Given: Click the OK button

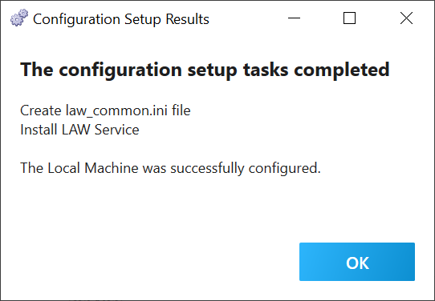Looking at the screenshot, I should (x=357, y=262).
